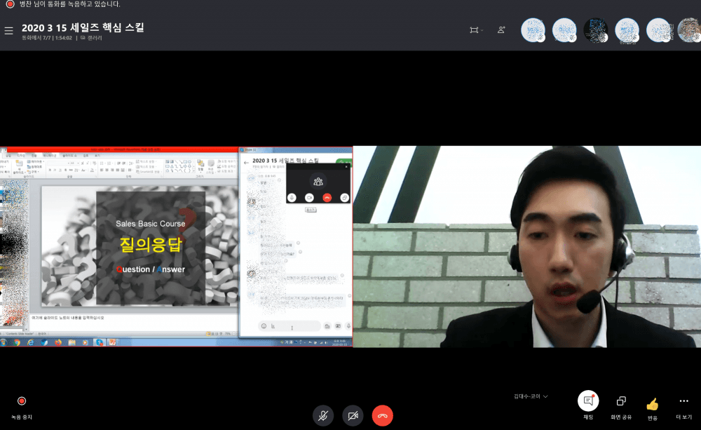Send a thumbs-up reaction (반응)
Viewport: 701px width, 430px height.
[653, 404]
